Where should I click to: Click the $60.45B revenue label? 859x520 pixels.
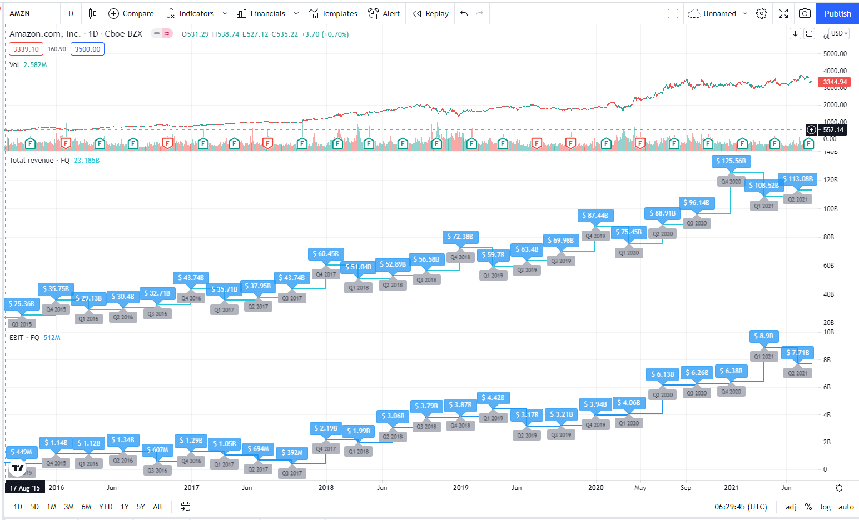click(x=325, y=254)
